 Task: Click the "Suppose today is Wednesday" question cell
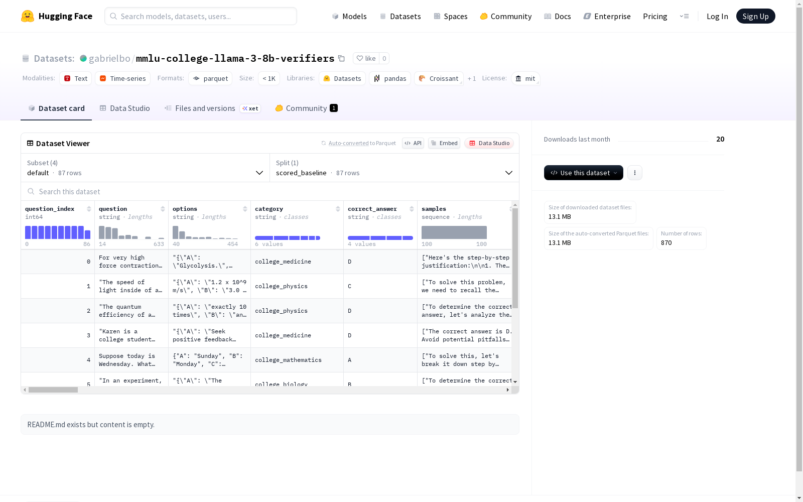[x=131, y=360]
